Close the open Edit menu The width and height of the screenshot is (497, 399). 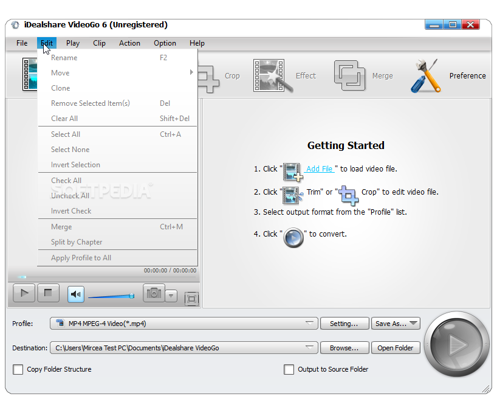tap(47, 43)
